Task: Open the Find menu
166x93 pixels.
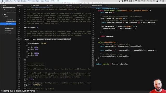Action: (29, 1)
